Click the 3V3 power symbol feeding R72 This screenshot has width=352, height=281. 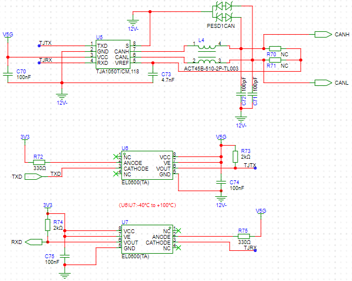25,138
